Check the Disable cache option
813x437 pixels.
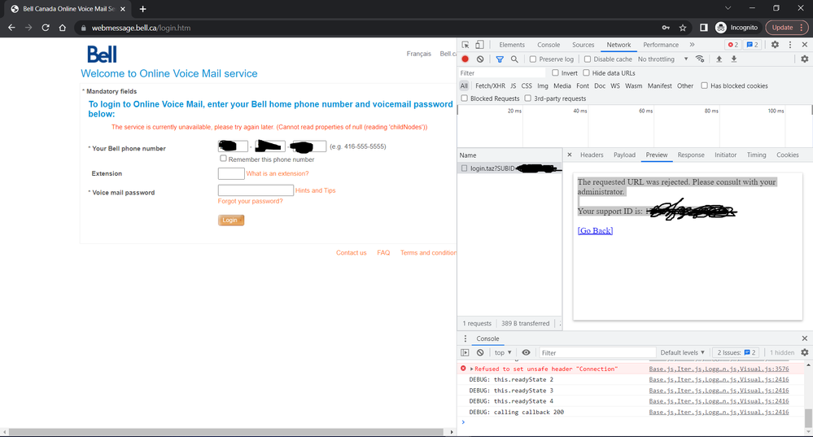[588, 59]
